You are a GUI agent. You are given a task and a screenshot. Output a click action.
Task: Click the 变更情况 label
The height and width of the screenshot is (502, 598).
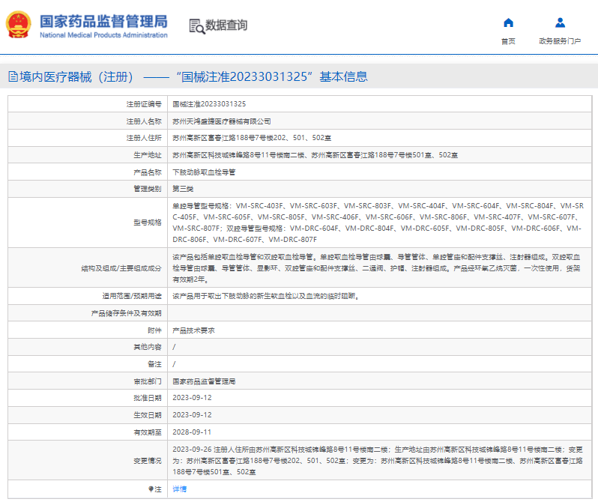click(147, 461)
